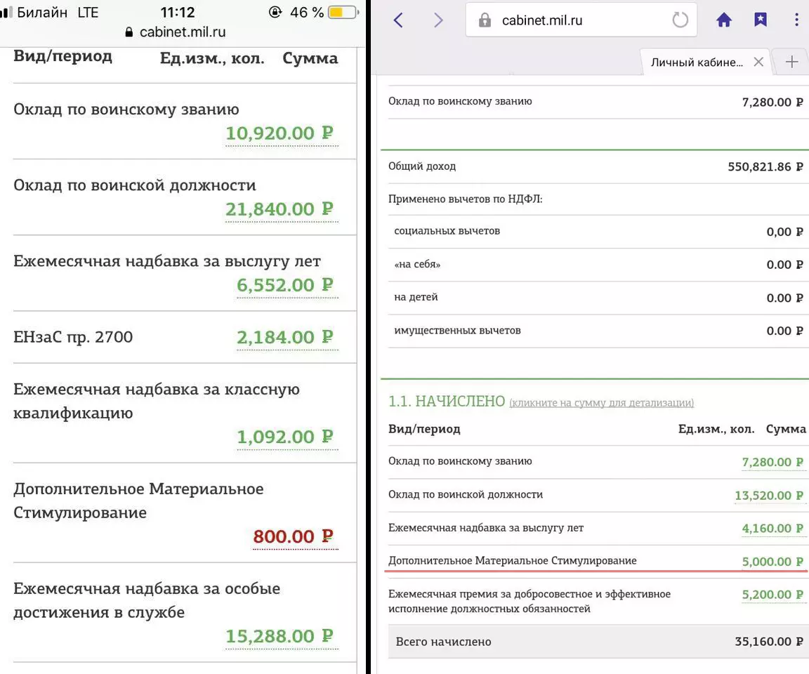Click the 5,000.00 ₽ stimulation amount
The image size is (809, 674).
tap(772, 562)
